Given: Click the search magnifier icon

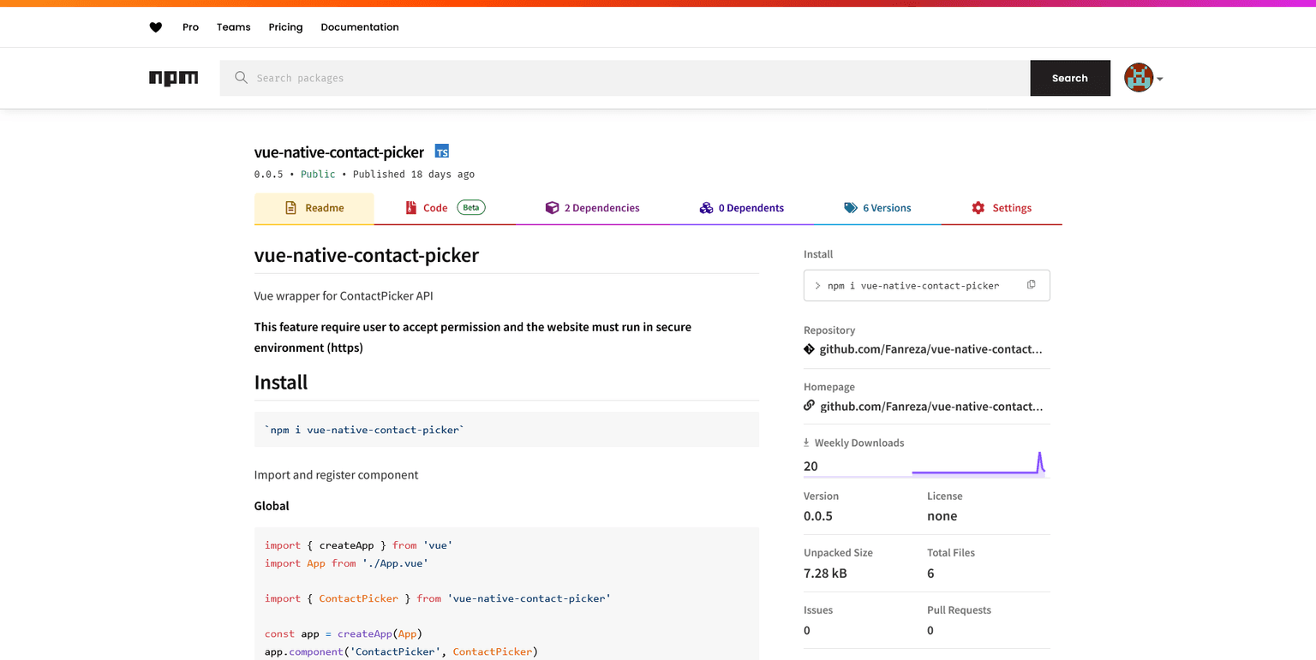Looking at the screenshot, I should pos(241,77).
